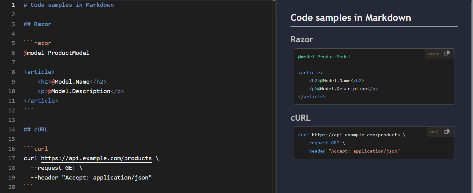Copy the razor code block contents
Screen dimensions: 473x193
click(447, 53)
